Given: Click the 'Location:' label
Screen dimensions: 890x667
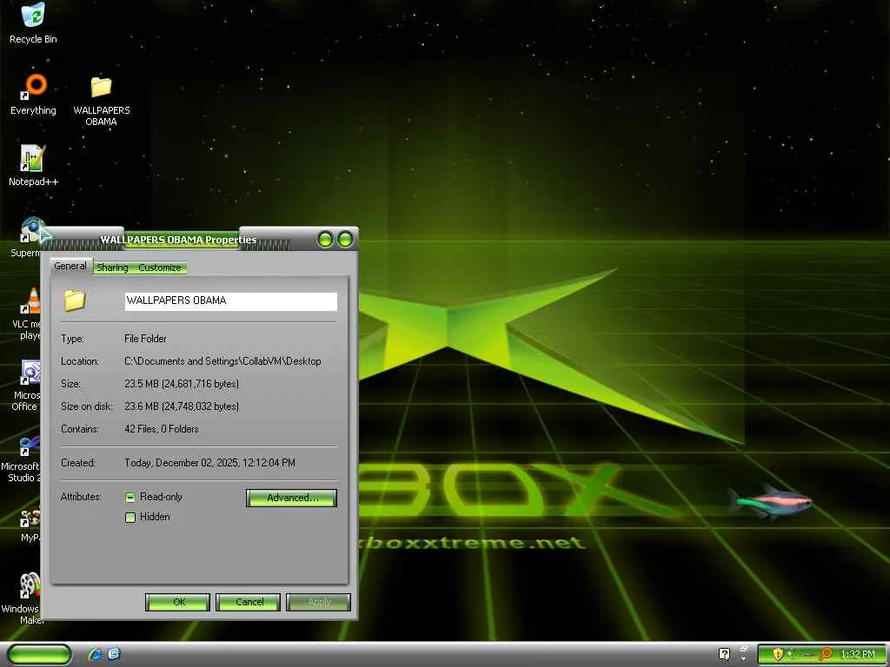Looking at the screenshot, I should (80, 361).
